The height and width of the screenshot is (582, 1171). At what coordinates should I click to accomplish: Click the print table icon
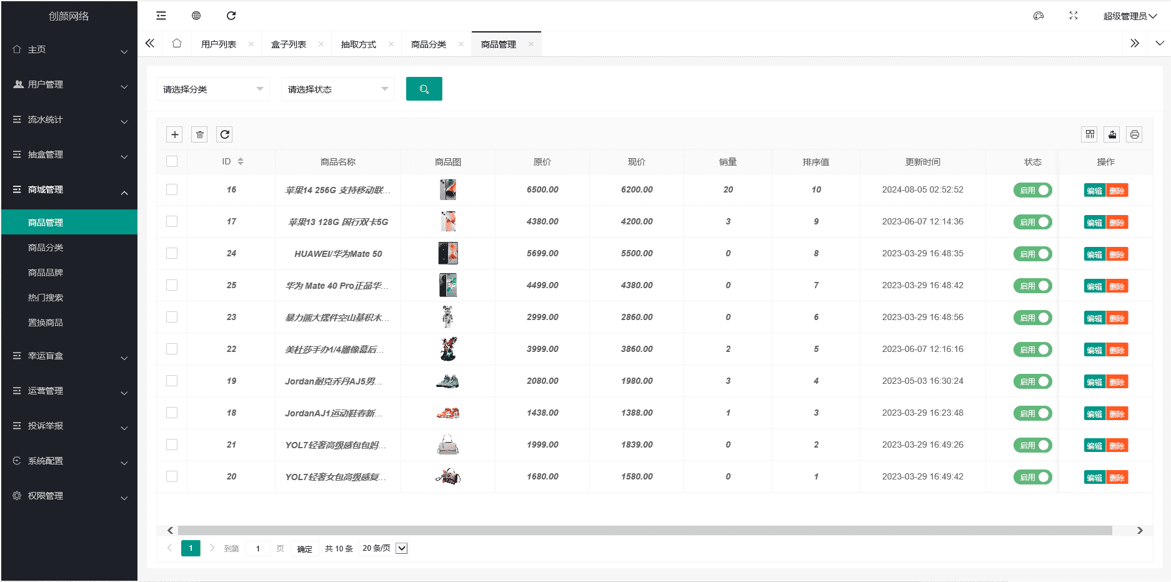(x=1134, y=134)
